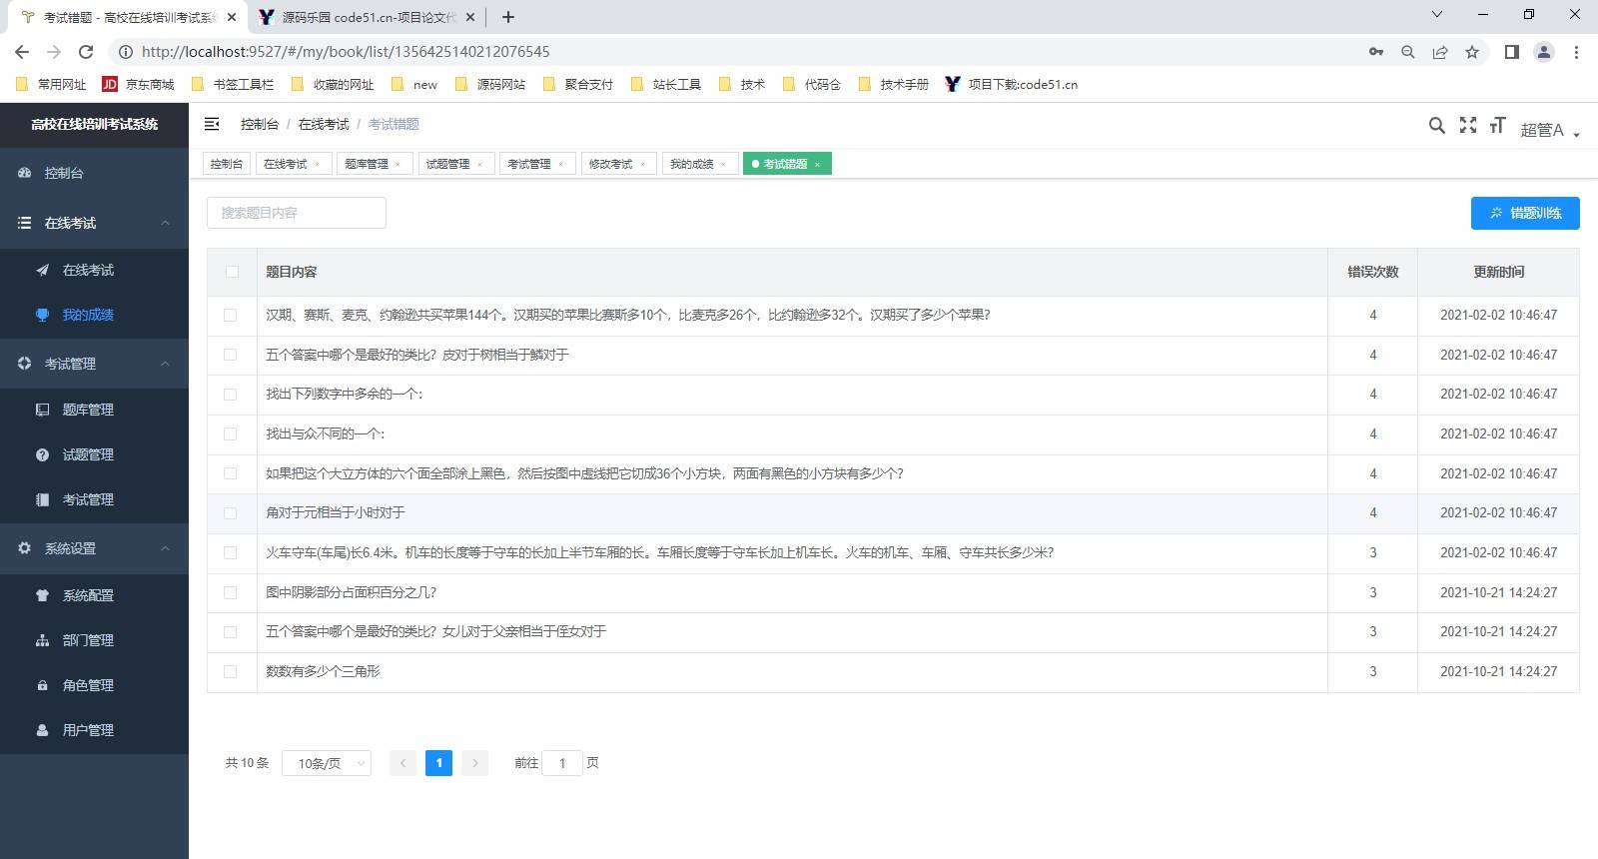The width and height of the screenshot is (1598, 859).
Task: Check the 角对于元 row
Action: point(231,513)
